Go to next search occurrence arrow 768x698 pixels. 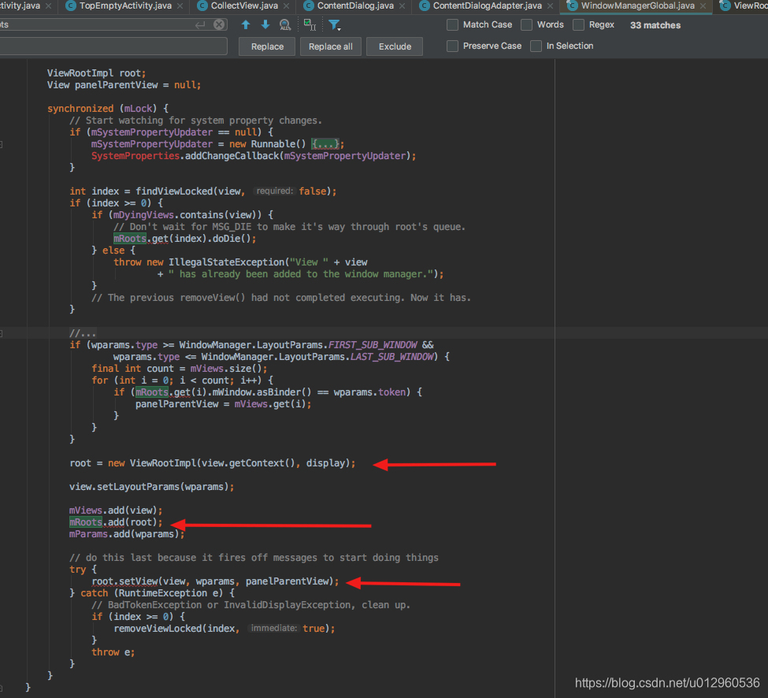(x=265, y=24)
